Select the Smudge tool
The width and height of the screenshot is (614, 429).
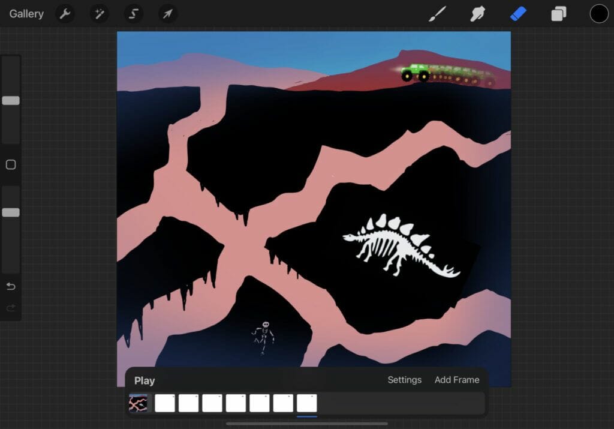478,14
